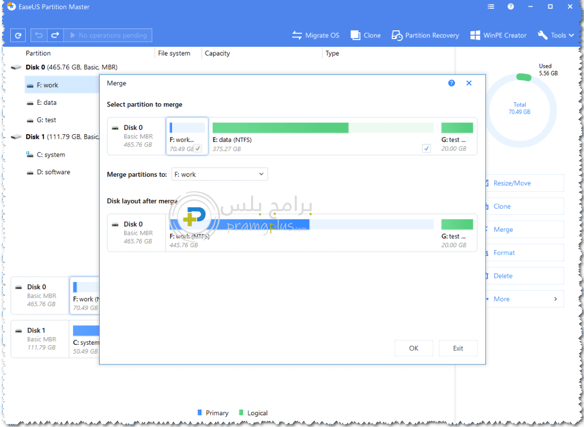Click the Primary legend blue swatch

(199, 413)
